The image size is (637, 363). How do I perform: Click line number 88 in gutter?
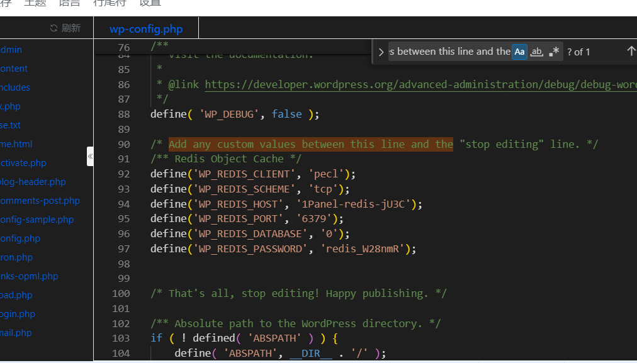124,114
